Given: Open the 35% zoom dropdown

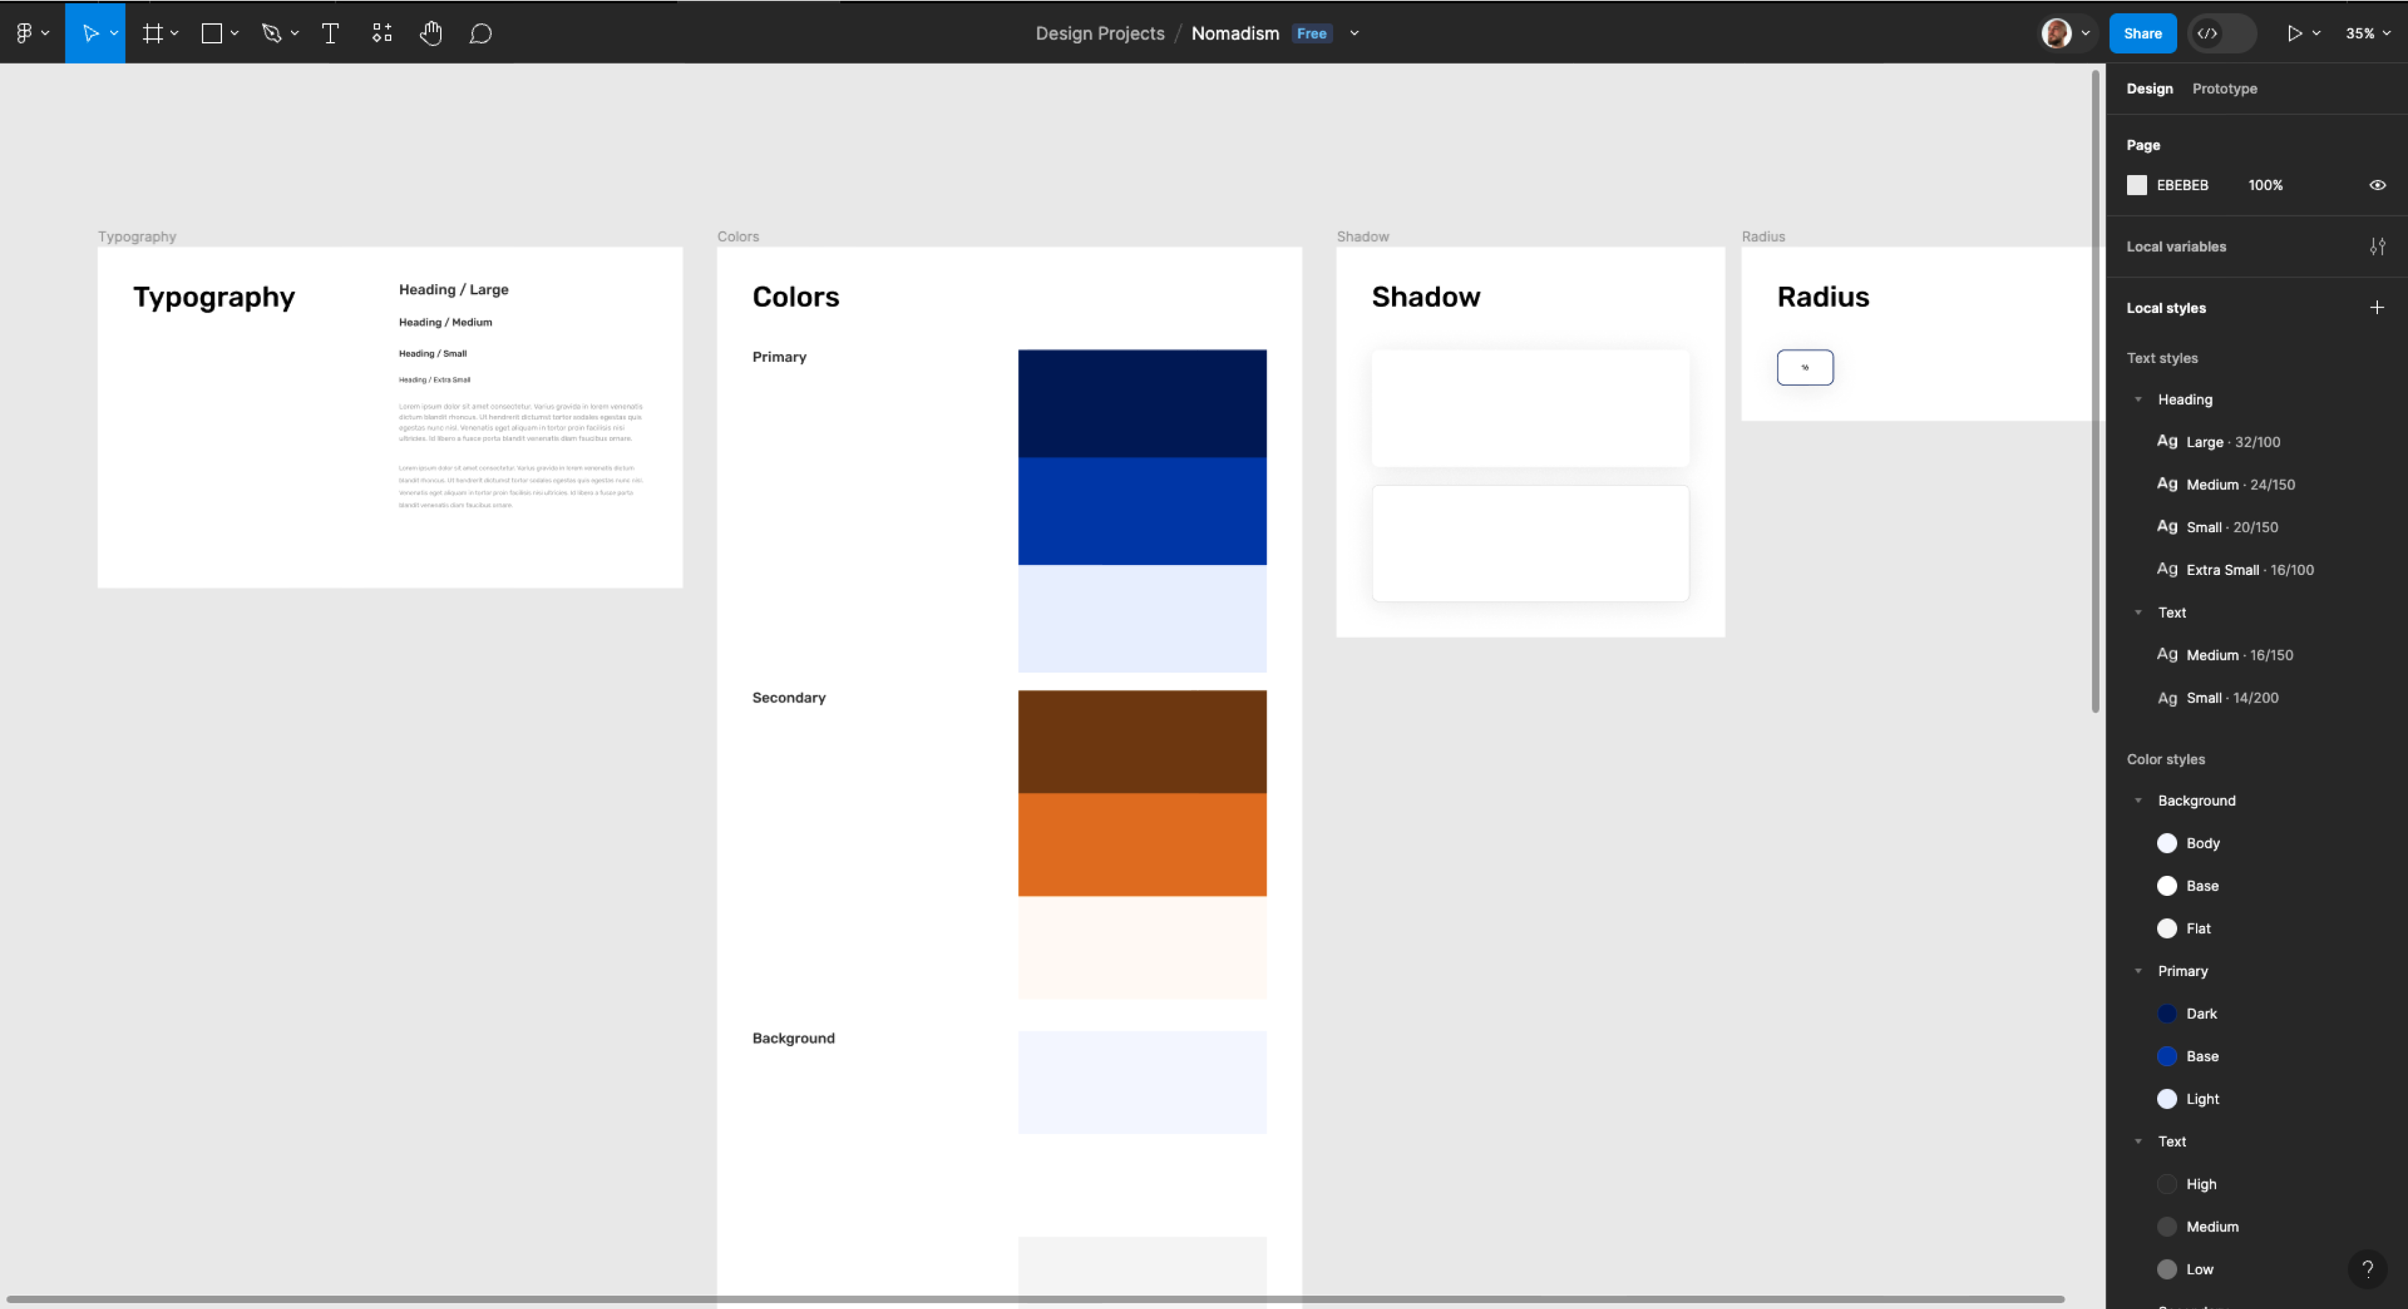Looking at the screenshot, I should click(x=2367, y=33).
